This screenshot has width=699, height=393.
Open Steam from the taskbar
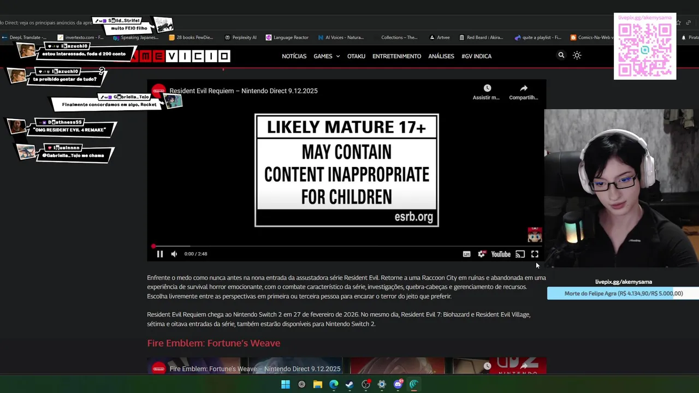coord(349,384)
